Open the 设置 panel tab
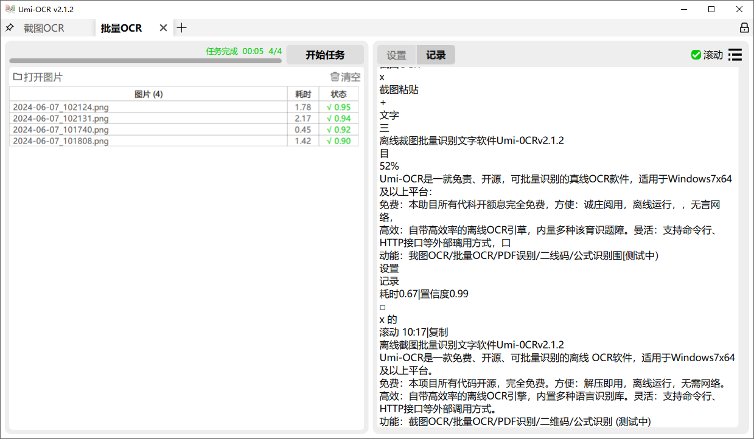This screenshot has height=439, width=754. pyautogui.click(x=397, y=55)
